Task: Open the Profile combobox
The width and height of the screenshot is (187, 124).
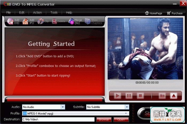Action: point(76,113)
